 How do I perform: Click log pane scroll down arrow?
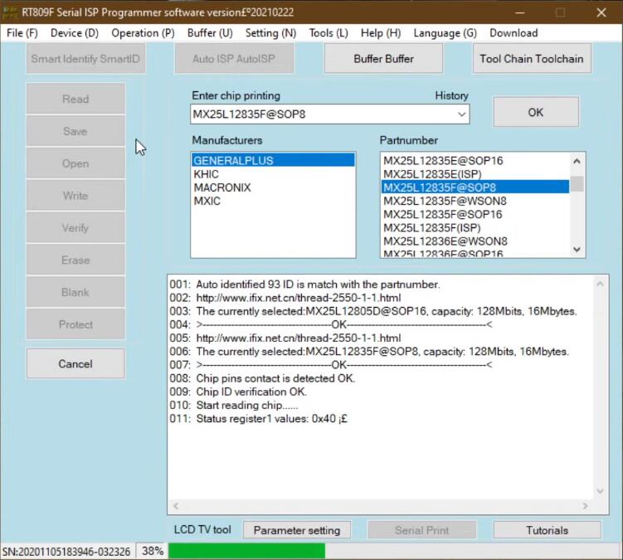pos(600,491)
